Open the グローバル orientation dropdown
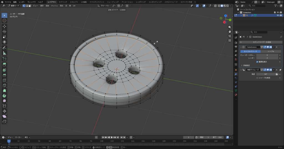Screen dimensions: 284x149 click(104, 6)
